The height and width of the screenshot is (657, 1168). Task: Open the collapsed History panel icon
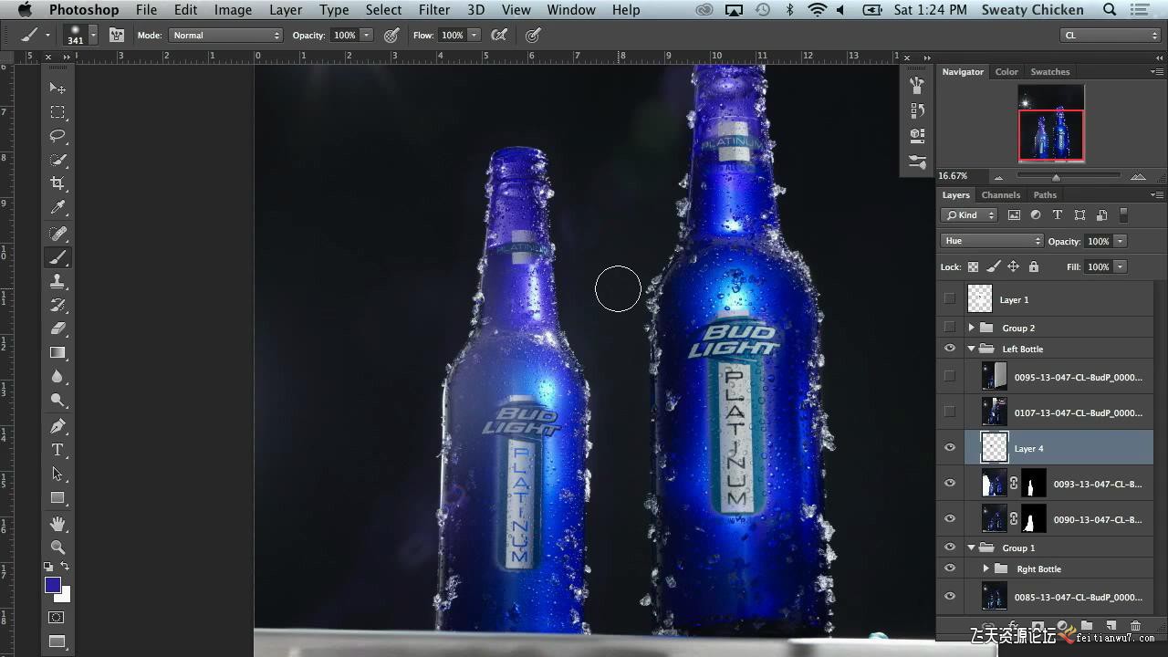pos(917,110)
